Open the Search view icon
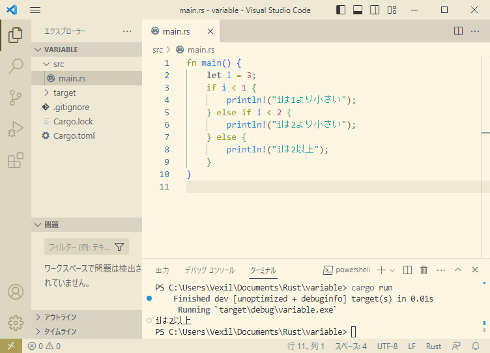This screenshot has height=353, width=490. click(16, 66)
